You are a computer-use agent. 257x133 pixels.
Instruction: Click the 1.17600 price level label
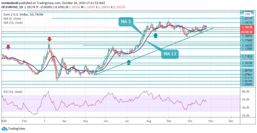248,40
